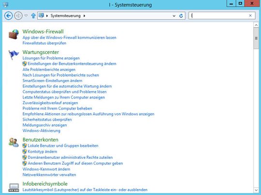Open Lautstärkesymbol auf der Taskleiste ein- oder ausblenden
This screenshot has height=195, width=261.
coord(85,190)
